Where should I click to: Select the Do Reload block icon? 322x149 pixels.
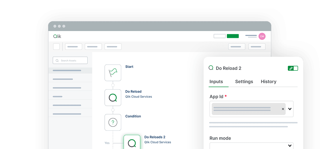pyautogui.click(x=113, y=97)
